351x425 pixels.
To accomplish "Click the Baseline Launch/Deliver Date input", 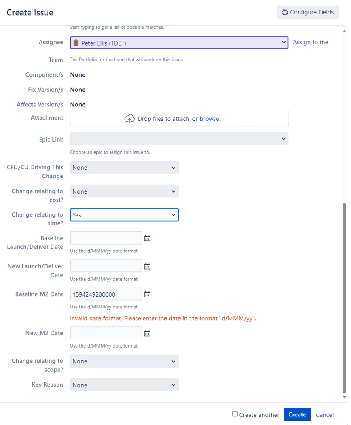I will (106, 238).
